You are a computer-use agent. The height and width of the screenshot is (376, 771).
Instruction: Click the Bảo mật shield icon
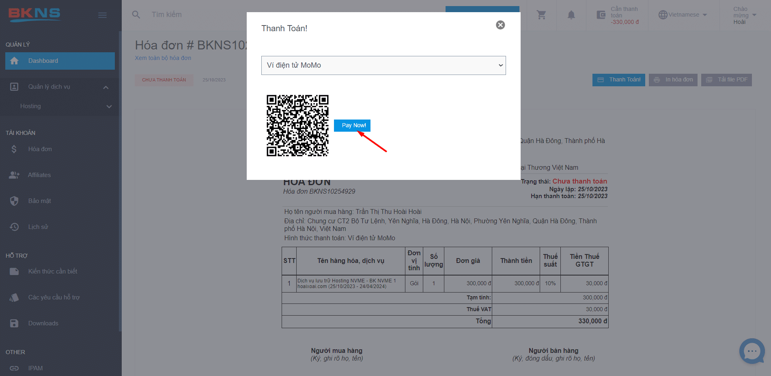pyautogui.click(x=14, y=201)
